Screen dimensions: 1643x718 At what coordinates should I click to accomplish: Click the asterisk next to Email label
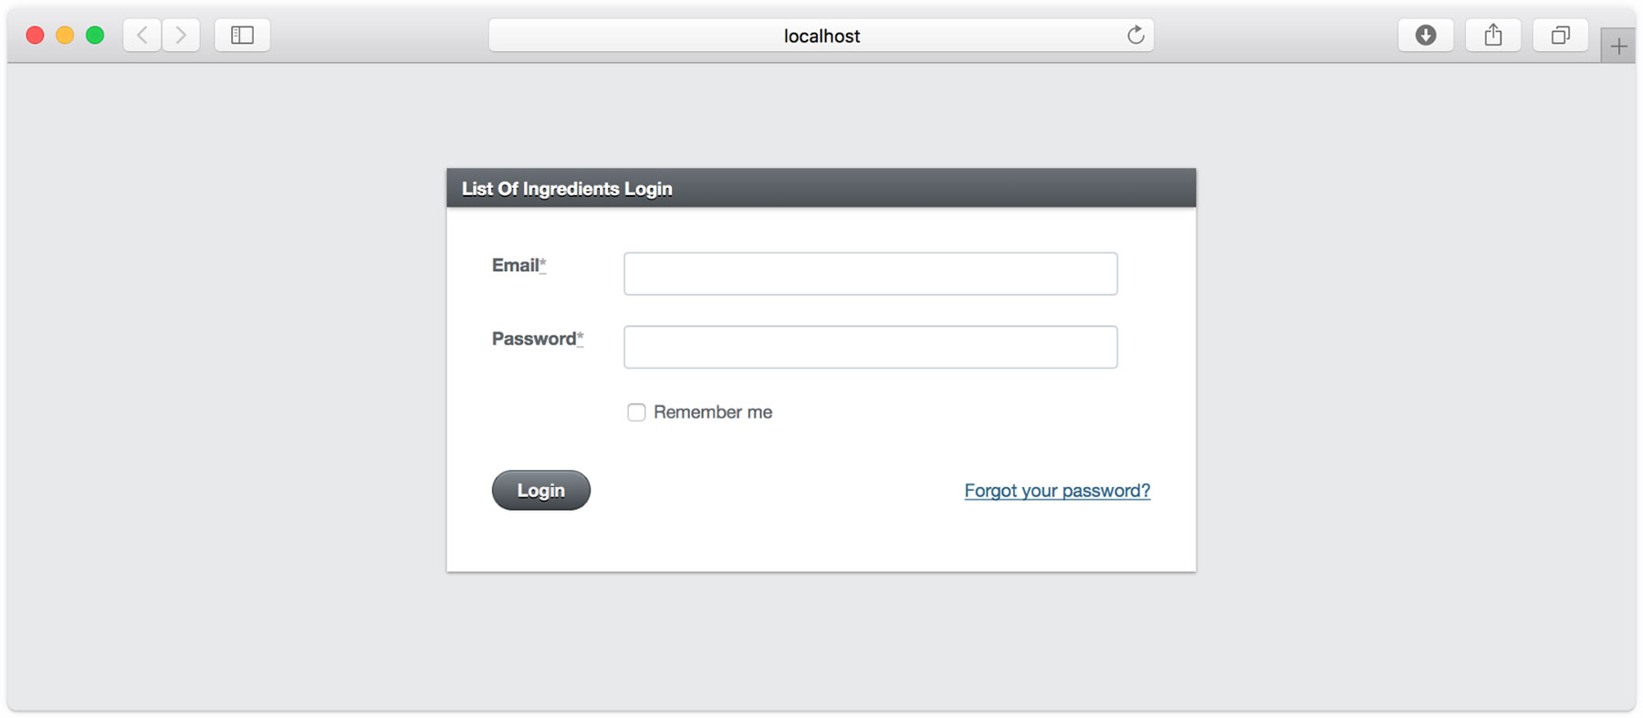click(x=545, y=265)
